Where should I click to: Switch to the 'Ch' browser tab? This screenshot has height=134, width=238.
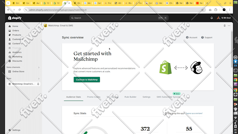[x=169, y=3]
